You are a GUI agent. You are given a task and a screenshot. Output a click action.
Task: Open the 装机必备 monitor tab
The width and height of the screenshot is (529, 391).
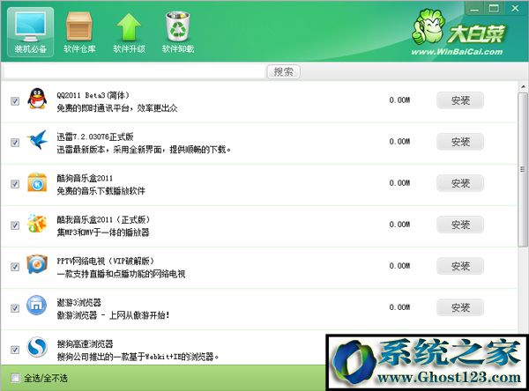click(x=30, y=32)
